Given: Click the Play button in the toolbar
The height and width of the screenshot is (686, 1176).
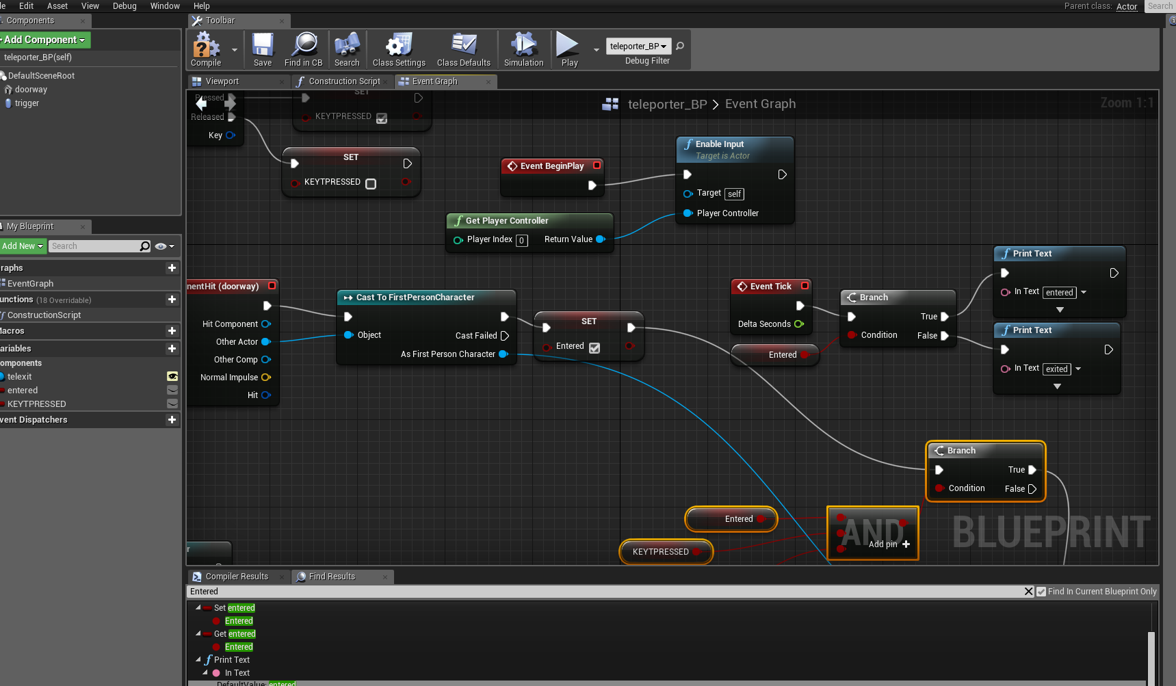Looking at the screenshot, I should (x=569, y=50).
